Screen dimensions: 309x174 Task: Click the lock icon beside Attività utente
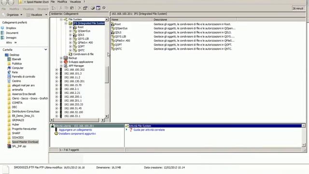[x=53, y=126]
